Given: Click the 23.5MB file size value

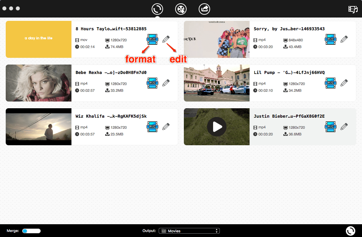Looking at the screenshot, I should [x=117, y=134].
